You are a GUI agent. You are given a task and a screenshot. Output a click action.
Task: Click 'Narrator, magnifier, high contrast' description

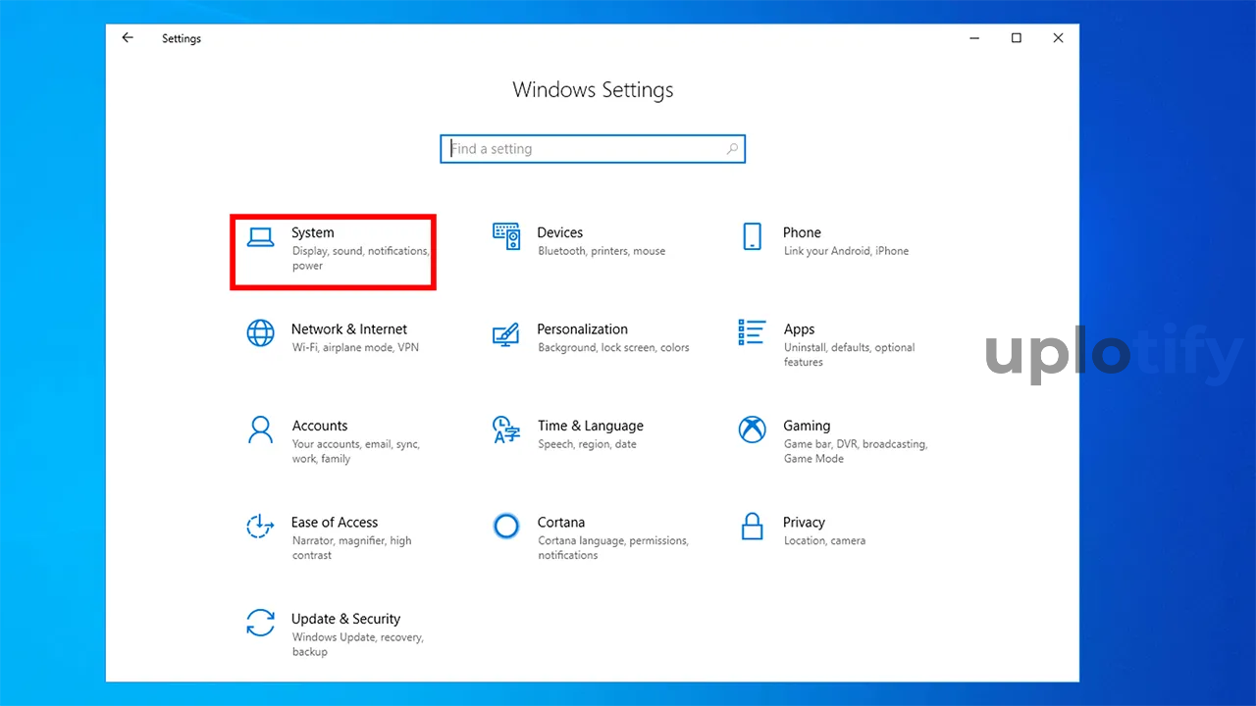(351, 548)
